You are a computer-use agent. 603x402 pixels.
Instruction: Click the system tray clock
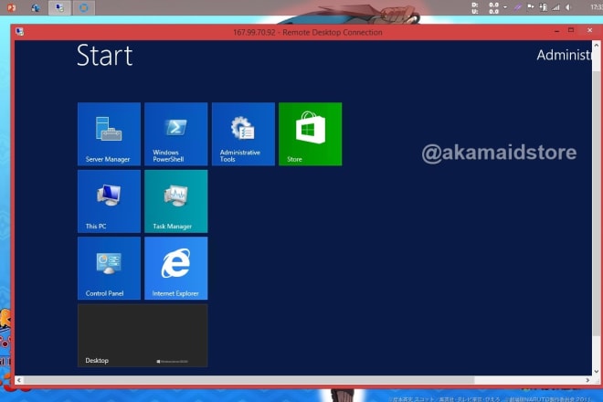pyautogui.click(x=596, y=7)
